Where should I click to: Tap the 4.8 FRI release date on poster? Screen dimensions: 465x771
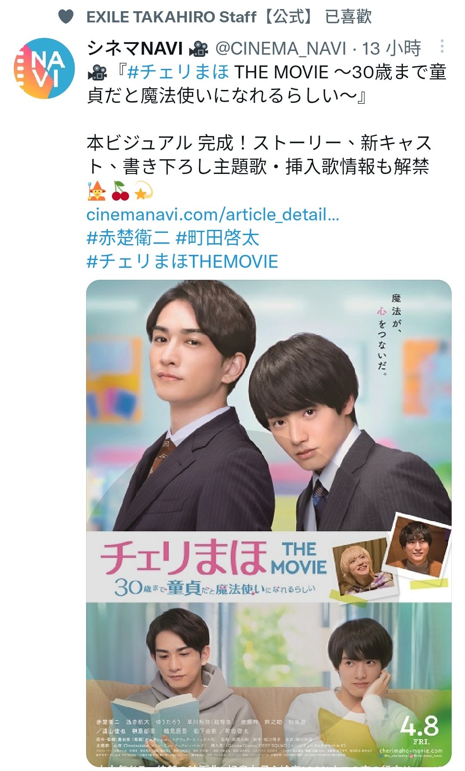pyautogui.click(x=419, y=729)
